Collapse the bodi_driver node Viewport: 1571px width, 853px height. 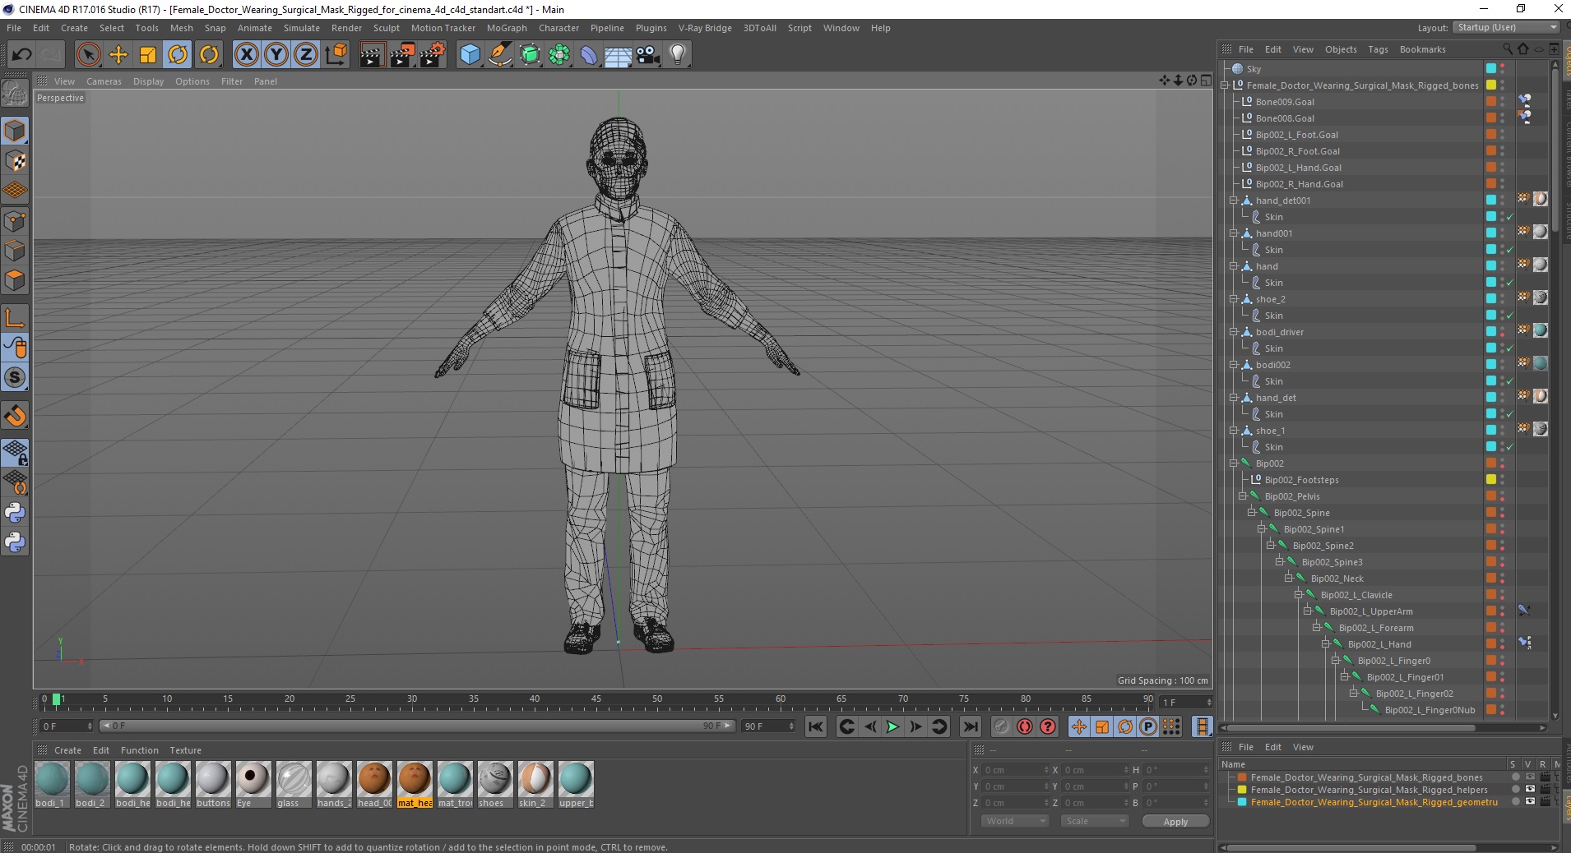[x=1234, y=332]
